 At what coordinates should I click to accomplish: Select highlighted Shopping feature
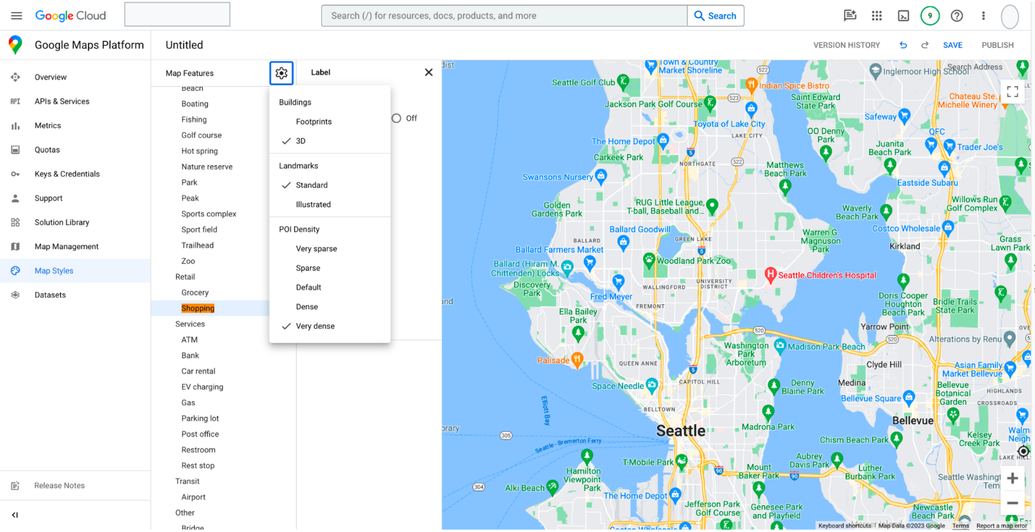point(198,308)
